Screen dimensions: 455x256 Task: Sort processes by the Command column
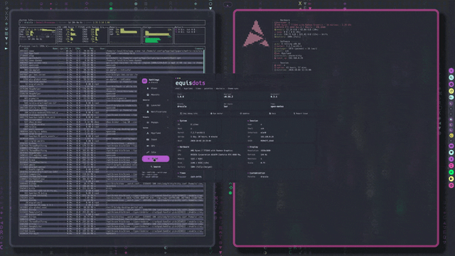199,48
